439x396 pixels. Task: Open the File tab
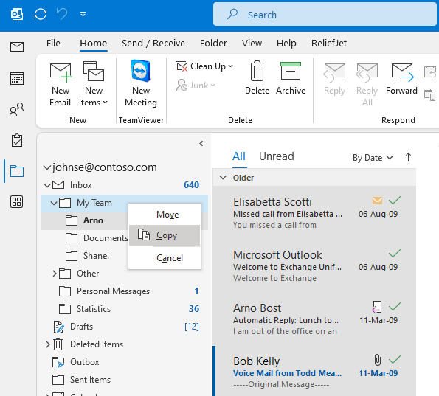tap(53, 43)
